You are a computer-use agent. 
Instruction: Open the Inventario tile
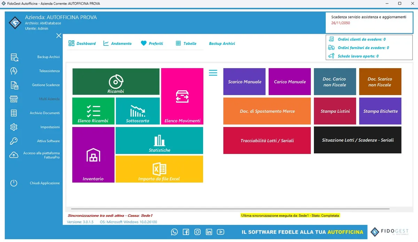pyautogui.click(x=93, y=155)
